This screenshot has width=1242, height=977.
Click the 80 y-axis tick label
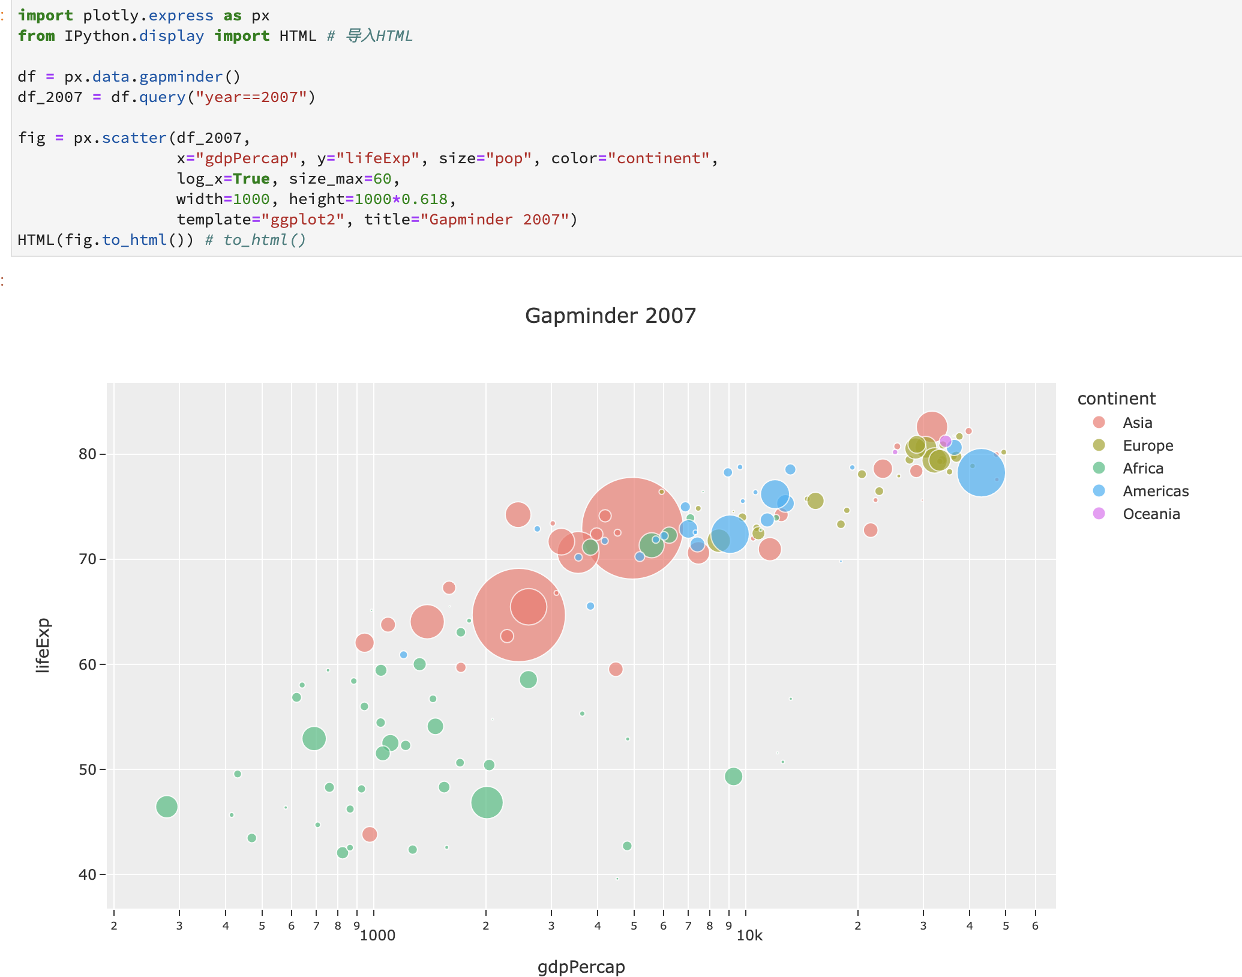(x=88, y=454)
